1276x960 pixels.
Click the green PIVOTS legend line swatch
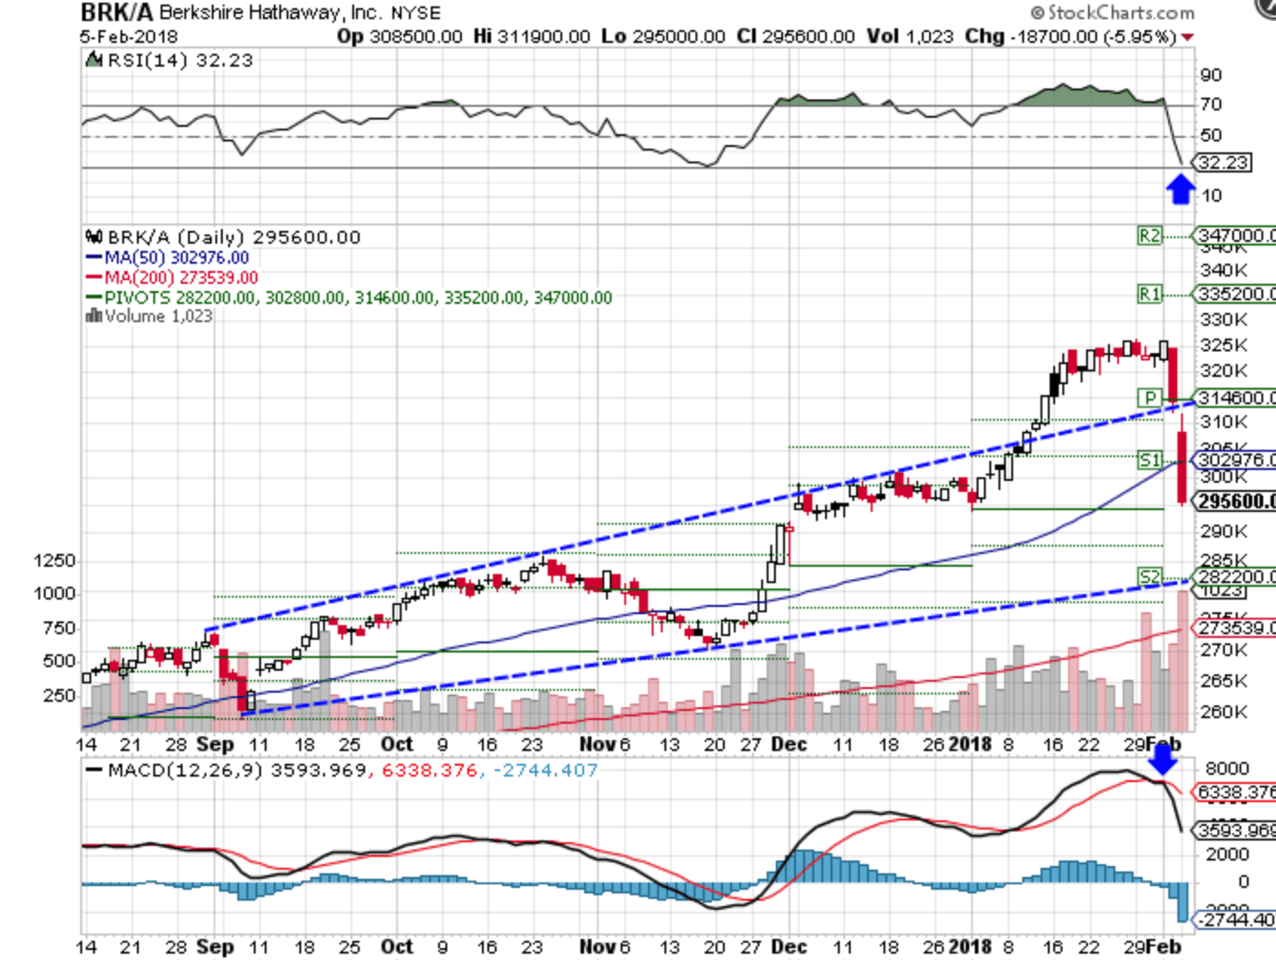coord(93,297)
